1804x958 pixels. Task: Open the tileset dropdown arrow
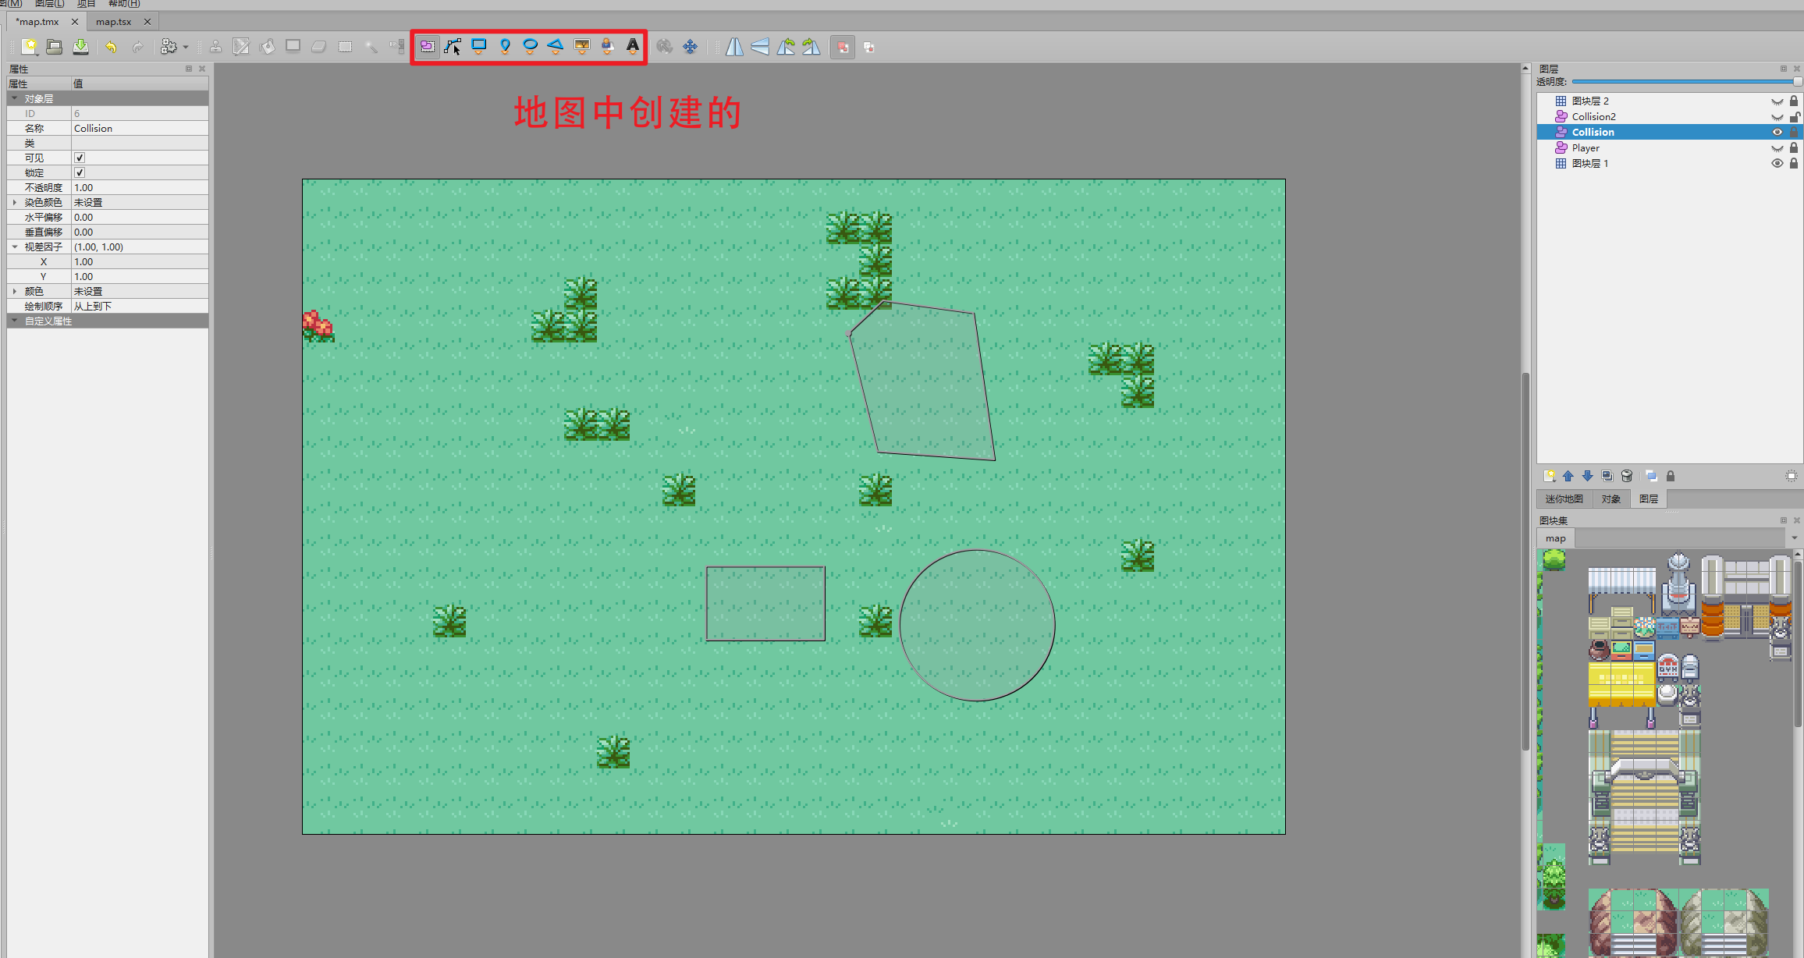click(x=1794, y=538)
